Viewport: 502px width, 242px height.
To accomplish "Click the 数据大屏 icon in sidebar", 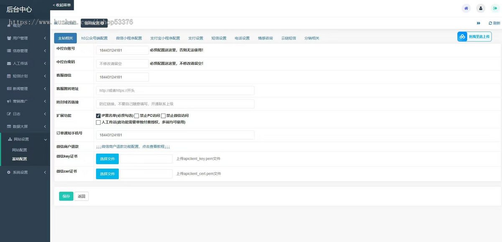I will coord(9,126).
